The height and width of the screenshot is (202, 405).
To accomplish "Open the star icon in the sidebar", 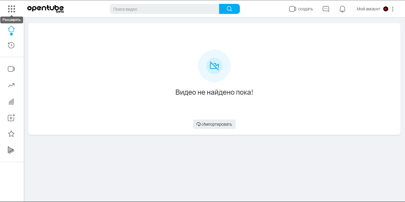I will coord(11,134).
